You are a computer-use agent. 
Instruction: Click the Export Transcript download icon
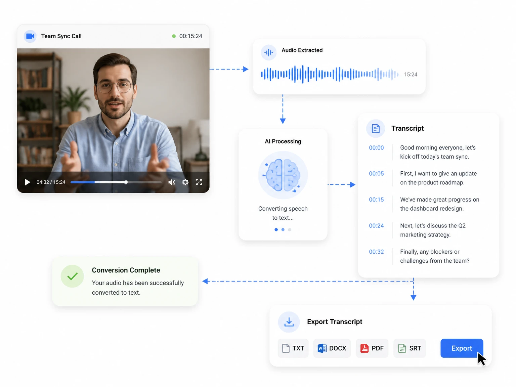[x=289, y=322]
